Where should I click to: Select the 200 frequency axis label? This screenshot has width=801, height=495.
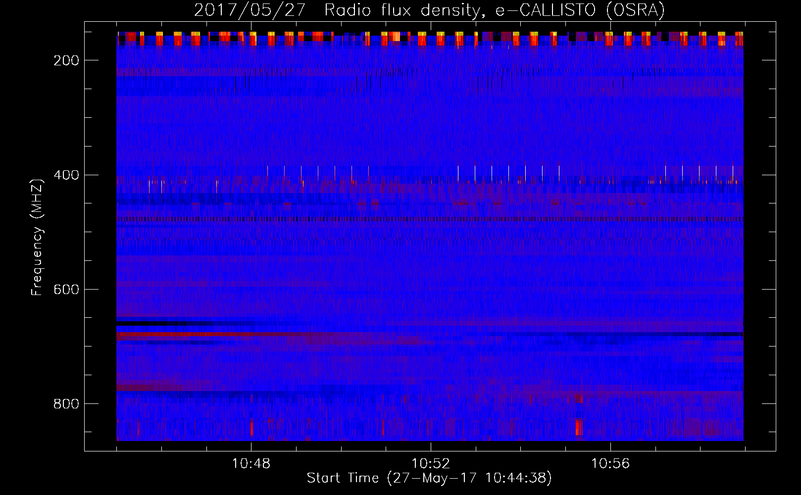click(66, 60)
